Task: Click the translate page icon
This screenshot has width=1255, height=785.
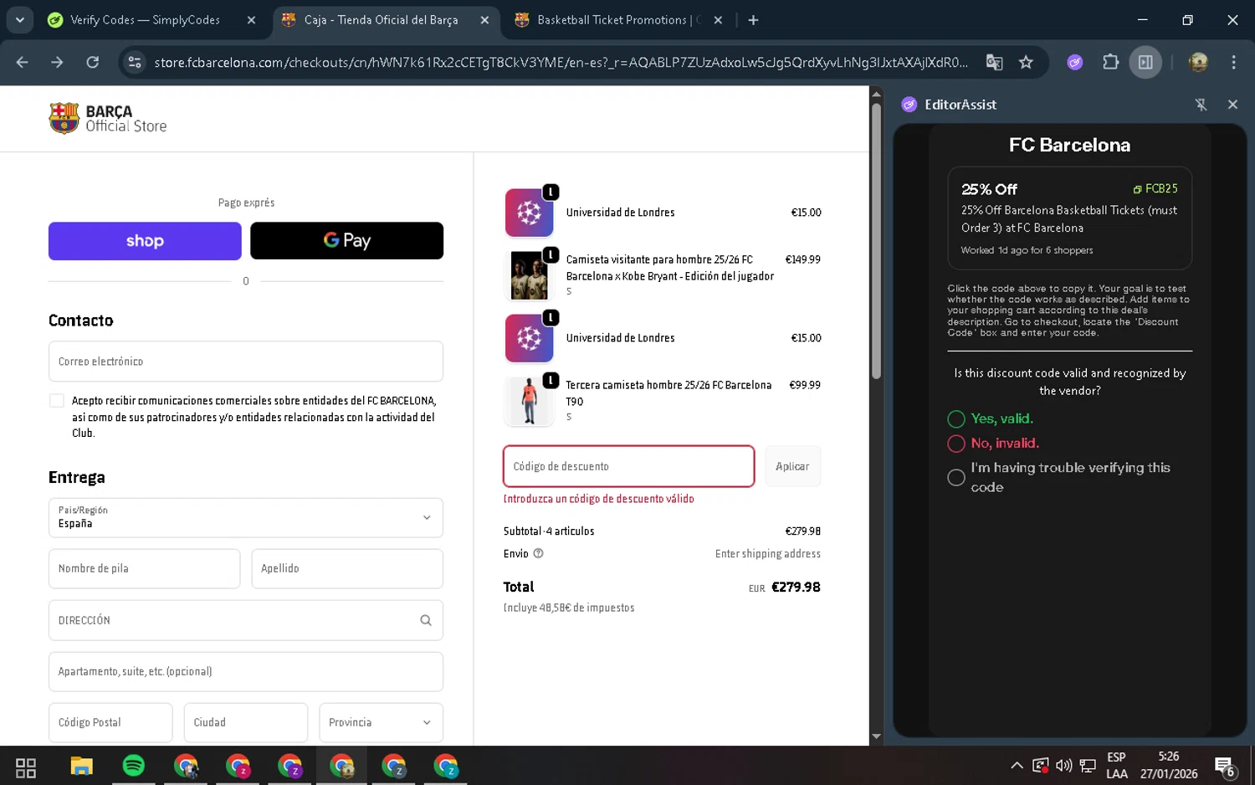Action: [x=994, y=62]
